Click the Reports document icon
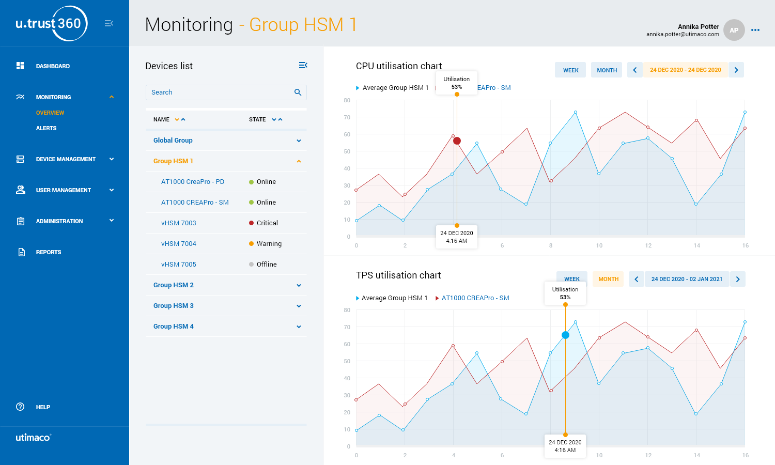The height and width of the screenshot is (465, 775). click(21, 252)
